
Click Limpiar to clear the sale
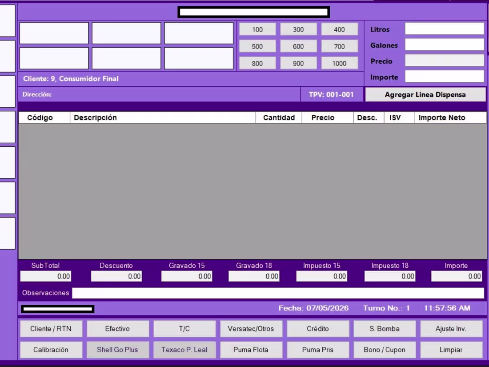click(451, 350)
